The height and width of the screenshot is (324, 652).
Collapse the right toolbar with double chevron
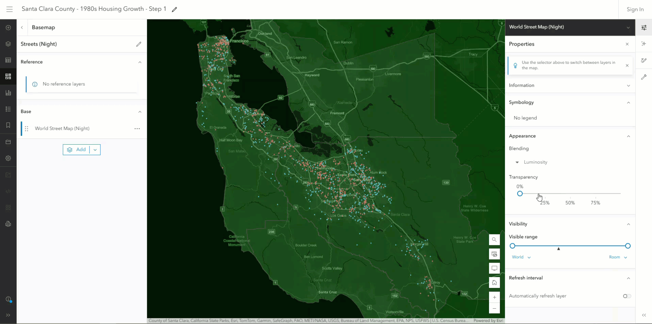[x=644, y=315]
